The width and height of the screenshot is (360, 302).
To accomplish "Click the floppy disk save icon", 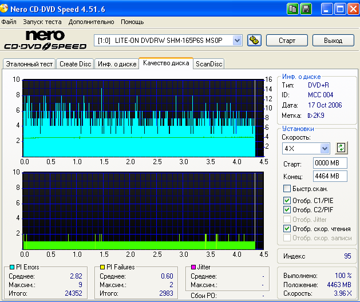I will pos(306,9).
